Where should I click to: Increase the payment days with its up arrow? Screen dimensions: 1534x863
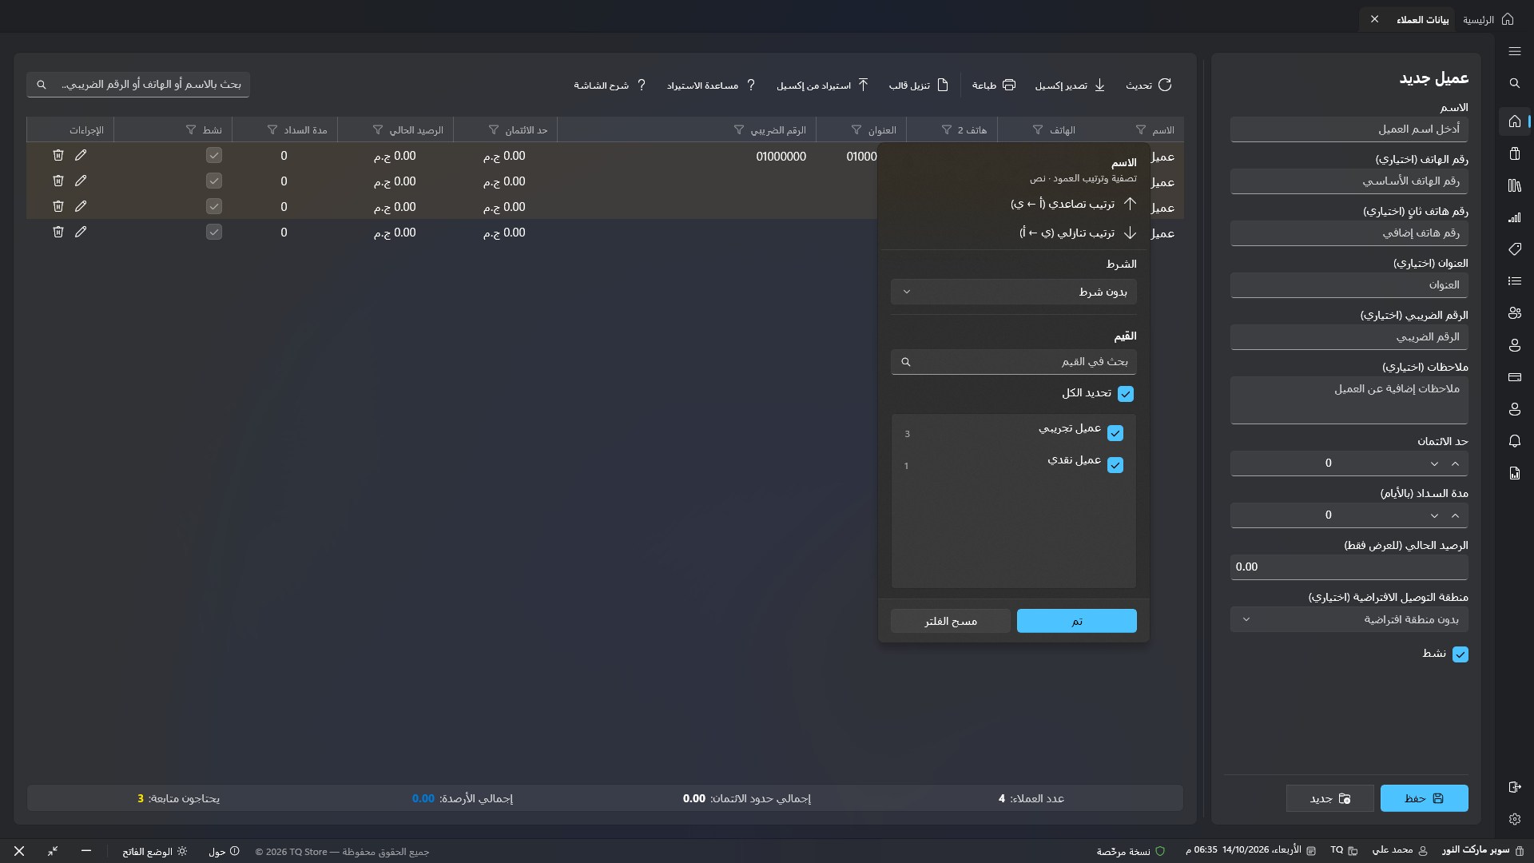[x=1456, y=515]
